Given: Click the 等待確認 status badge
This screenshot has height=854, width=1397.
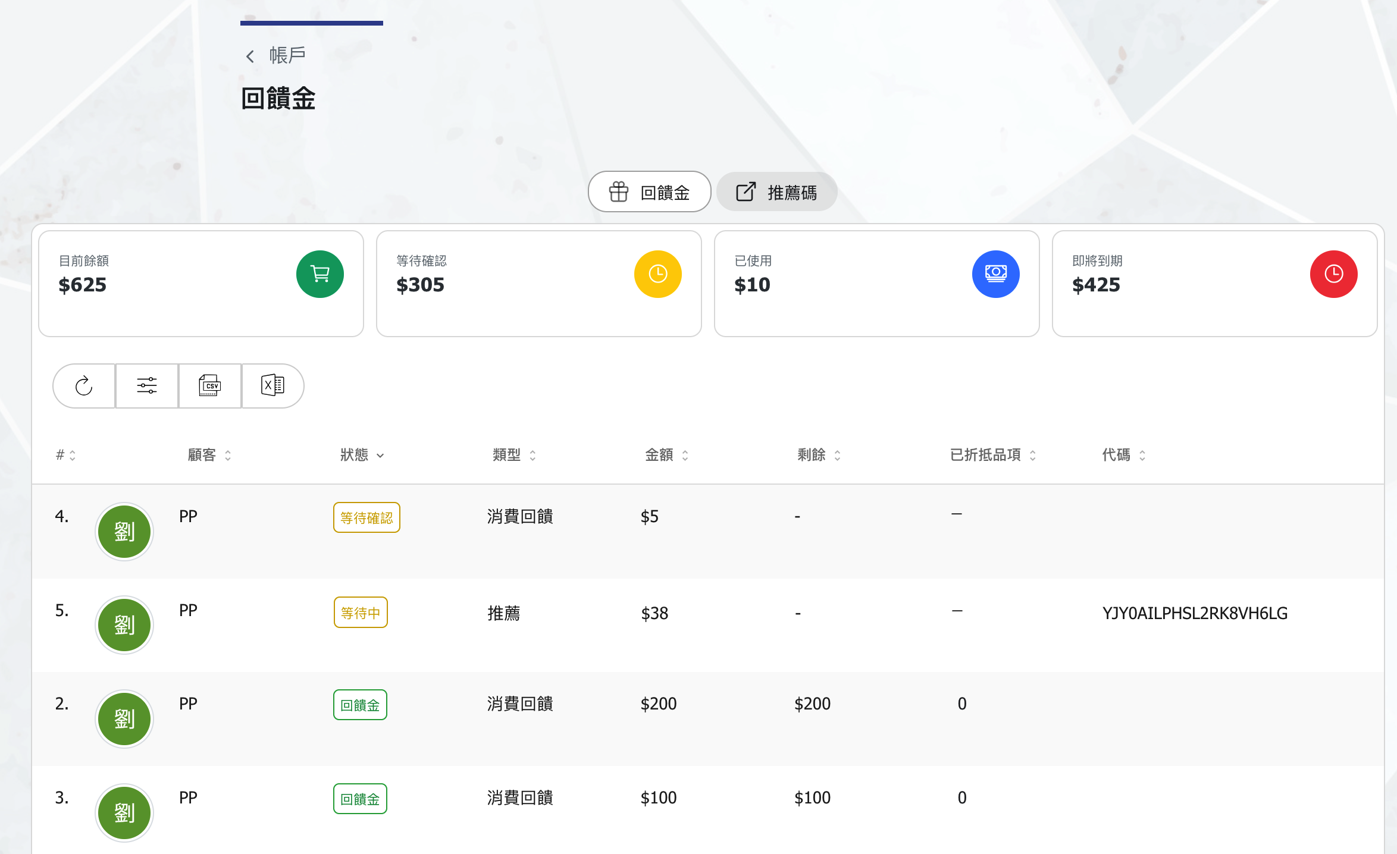Looking at the screenshot, I should [x=367, y=517].
